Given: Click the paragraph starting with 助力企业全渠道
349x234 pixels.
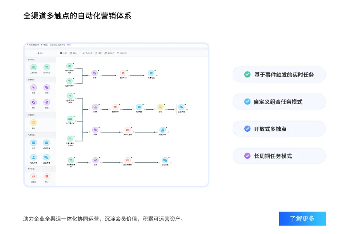Looking at the screenshot, I should click(104, 219).
